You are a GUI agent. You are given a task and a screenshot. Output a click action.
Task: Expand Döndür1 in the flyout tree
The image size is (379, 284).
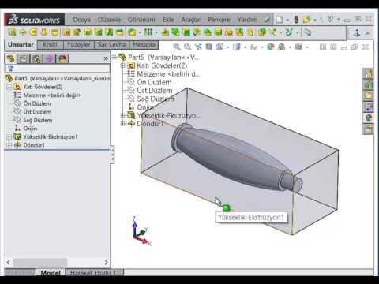pos(122,123)
